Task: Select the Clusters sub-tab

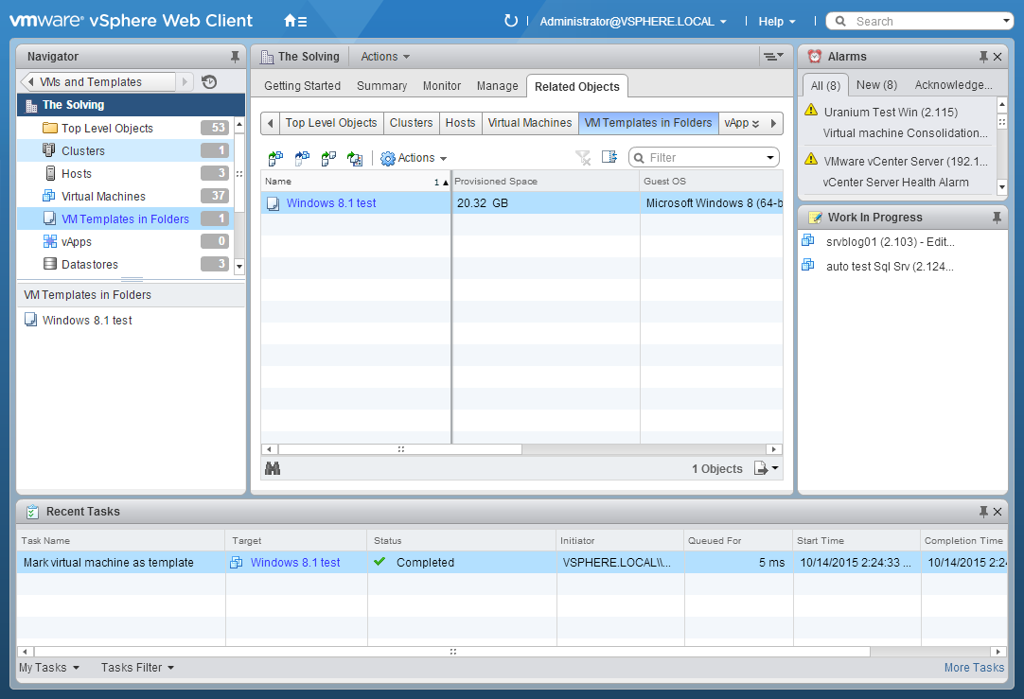Action: pos(411,123)
